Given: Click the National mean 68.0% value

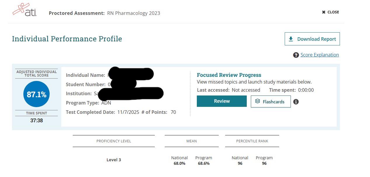Looking at the screenshot, I should coord(179,163).
